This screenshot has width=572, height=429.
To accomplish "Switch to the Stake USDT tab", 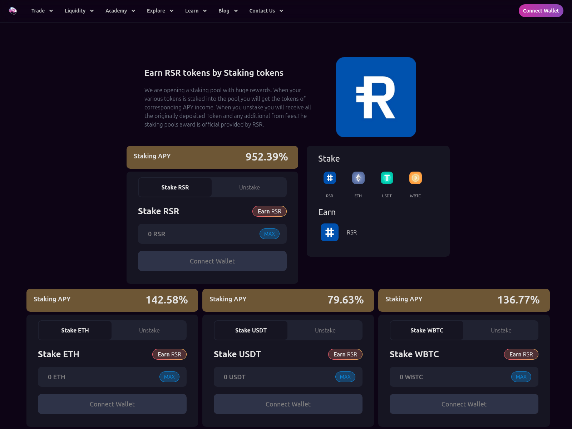I will 251,330.
